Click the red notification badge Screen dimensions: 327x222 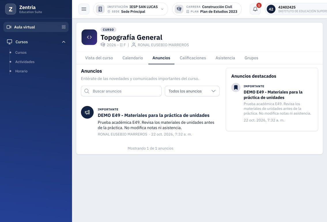click(259, 5)
